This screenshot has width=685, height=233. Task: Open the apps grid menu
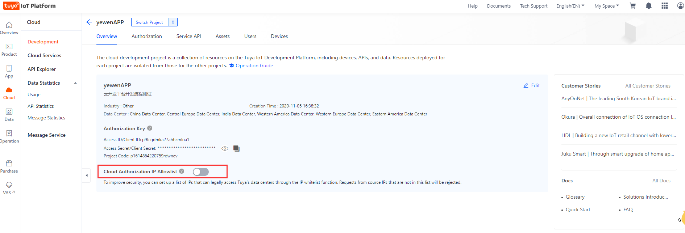[665, 6]
